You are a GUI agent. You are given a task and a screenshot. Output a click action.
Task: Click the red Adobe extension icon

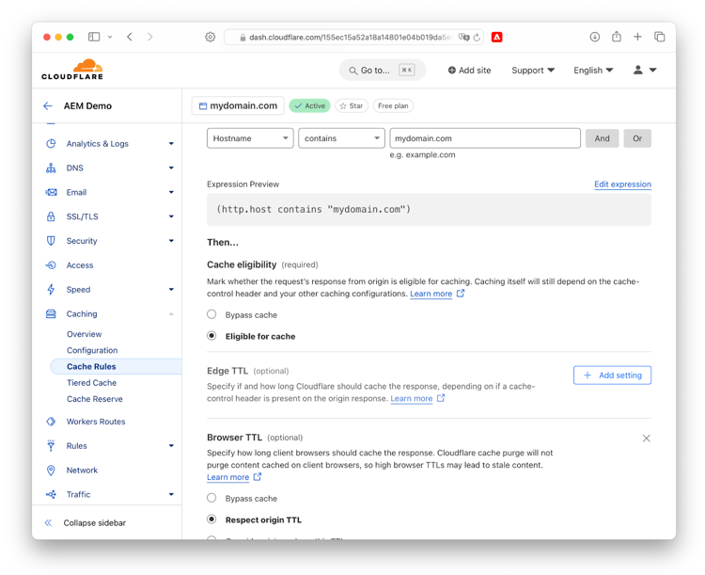pyautogui.click(x=497, y=37)
